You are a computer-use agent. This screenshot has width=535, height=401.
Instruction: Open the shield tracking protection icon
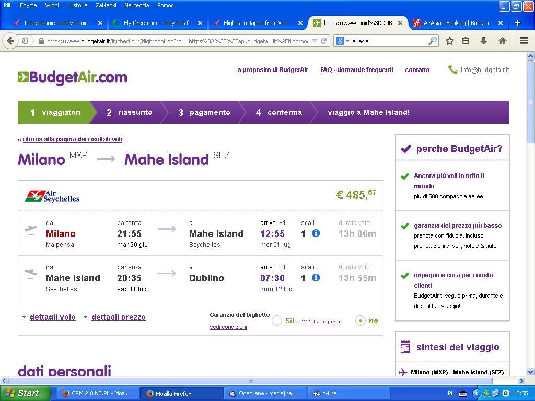click(25, 41)
